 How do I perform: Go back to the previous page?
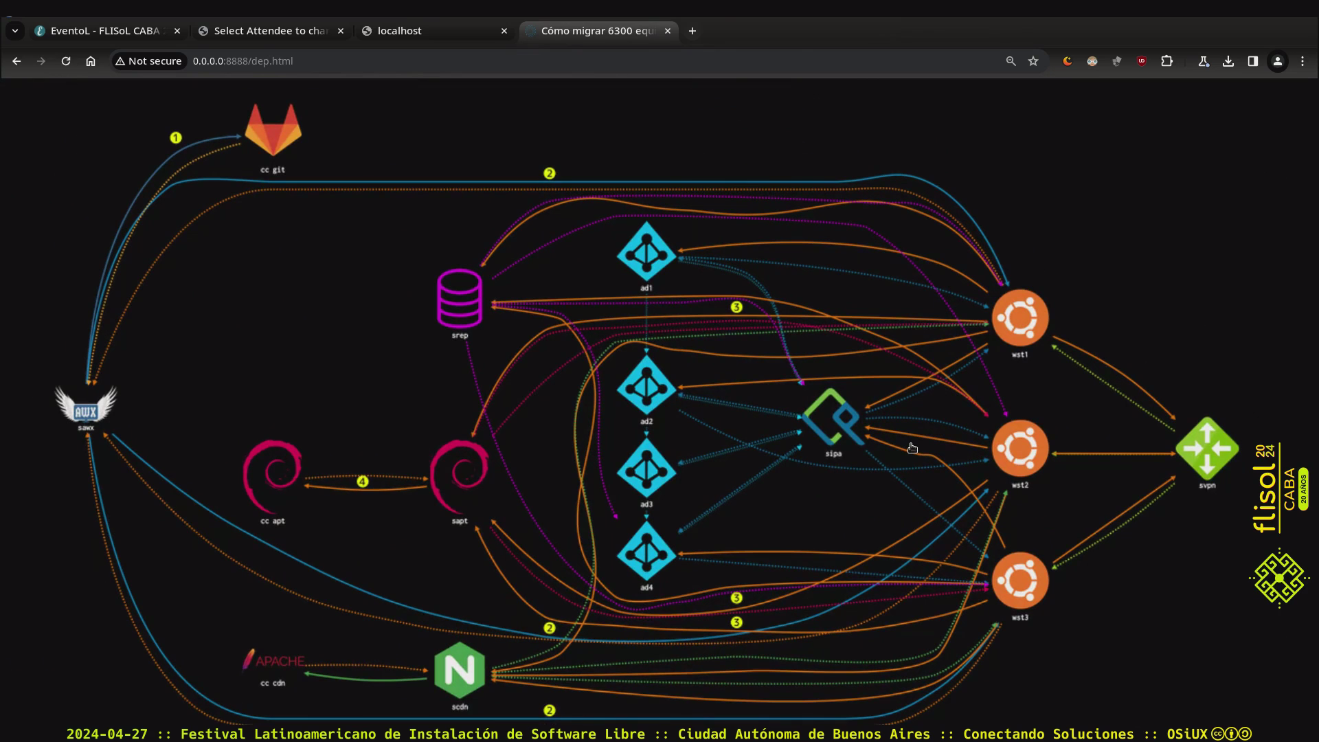(16, 61)
